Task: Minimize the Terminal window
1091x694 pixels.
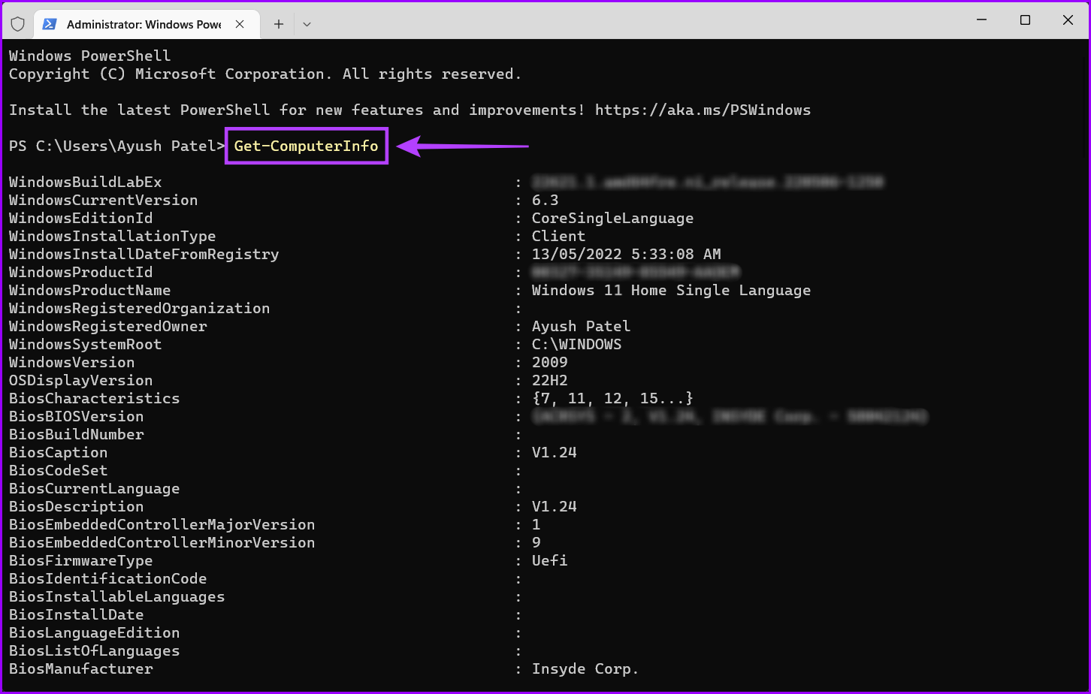Action: (x=982, y=20)
